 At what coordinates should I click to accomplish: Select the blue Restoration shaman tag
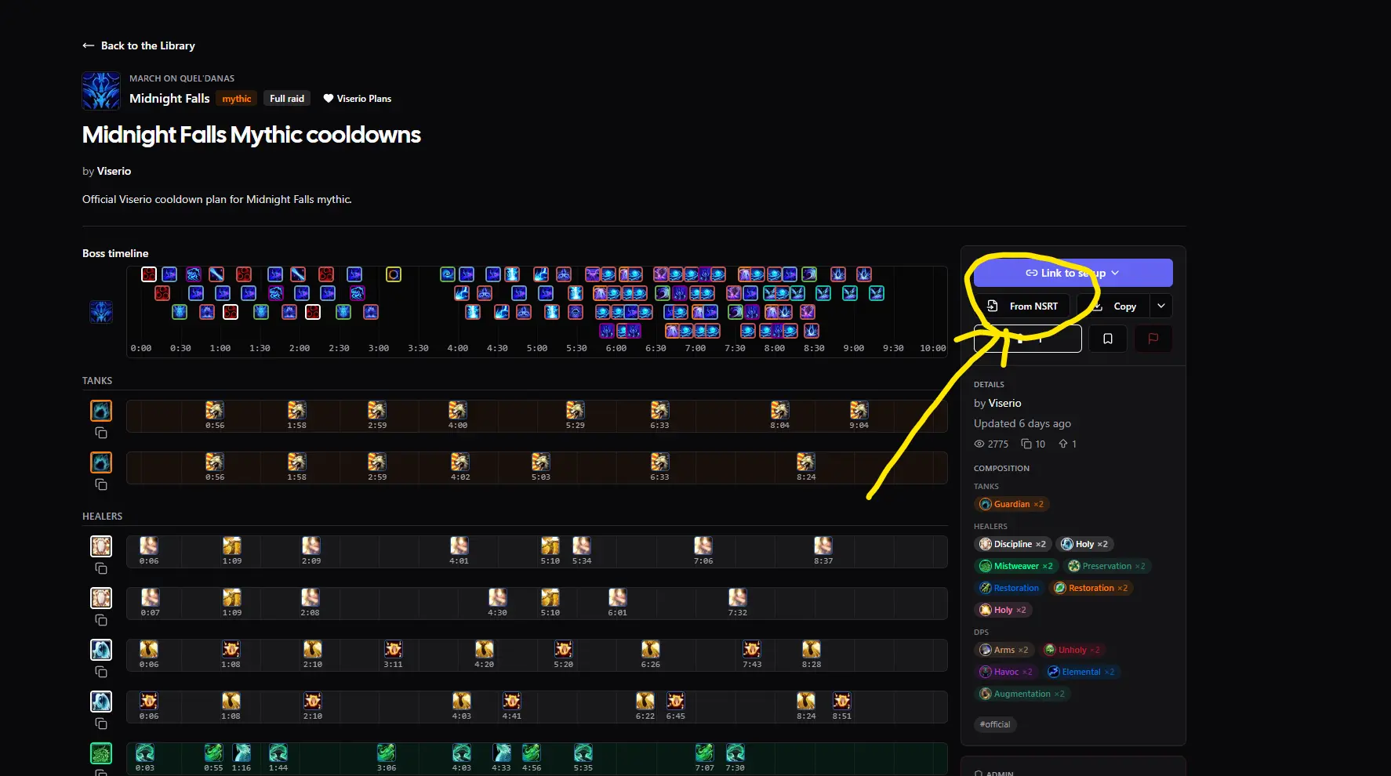[x=1009, y=588]
